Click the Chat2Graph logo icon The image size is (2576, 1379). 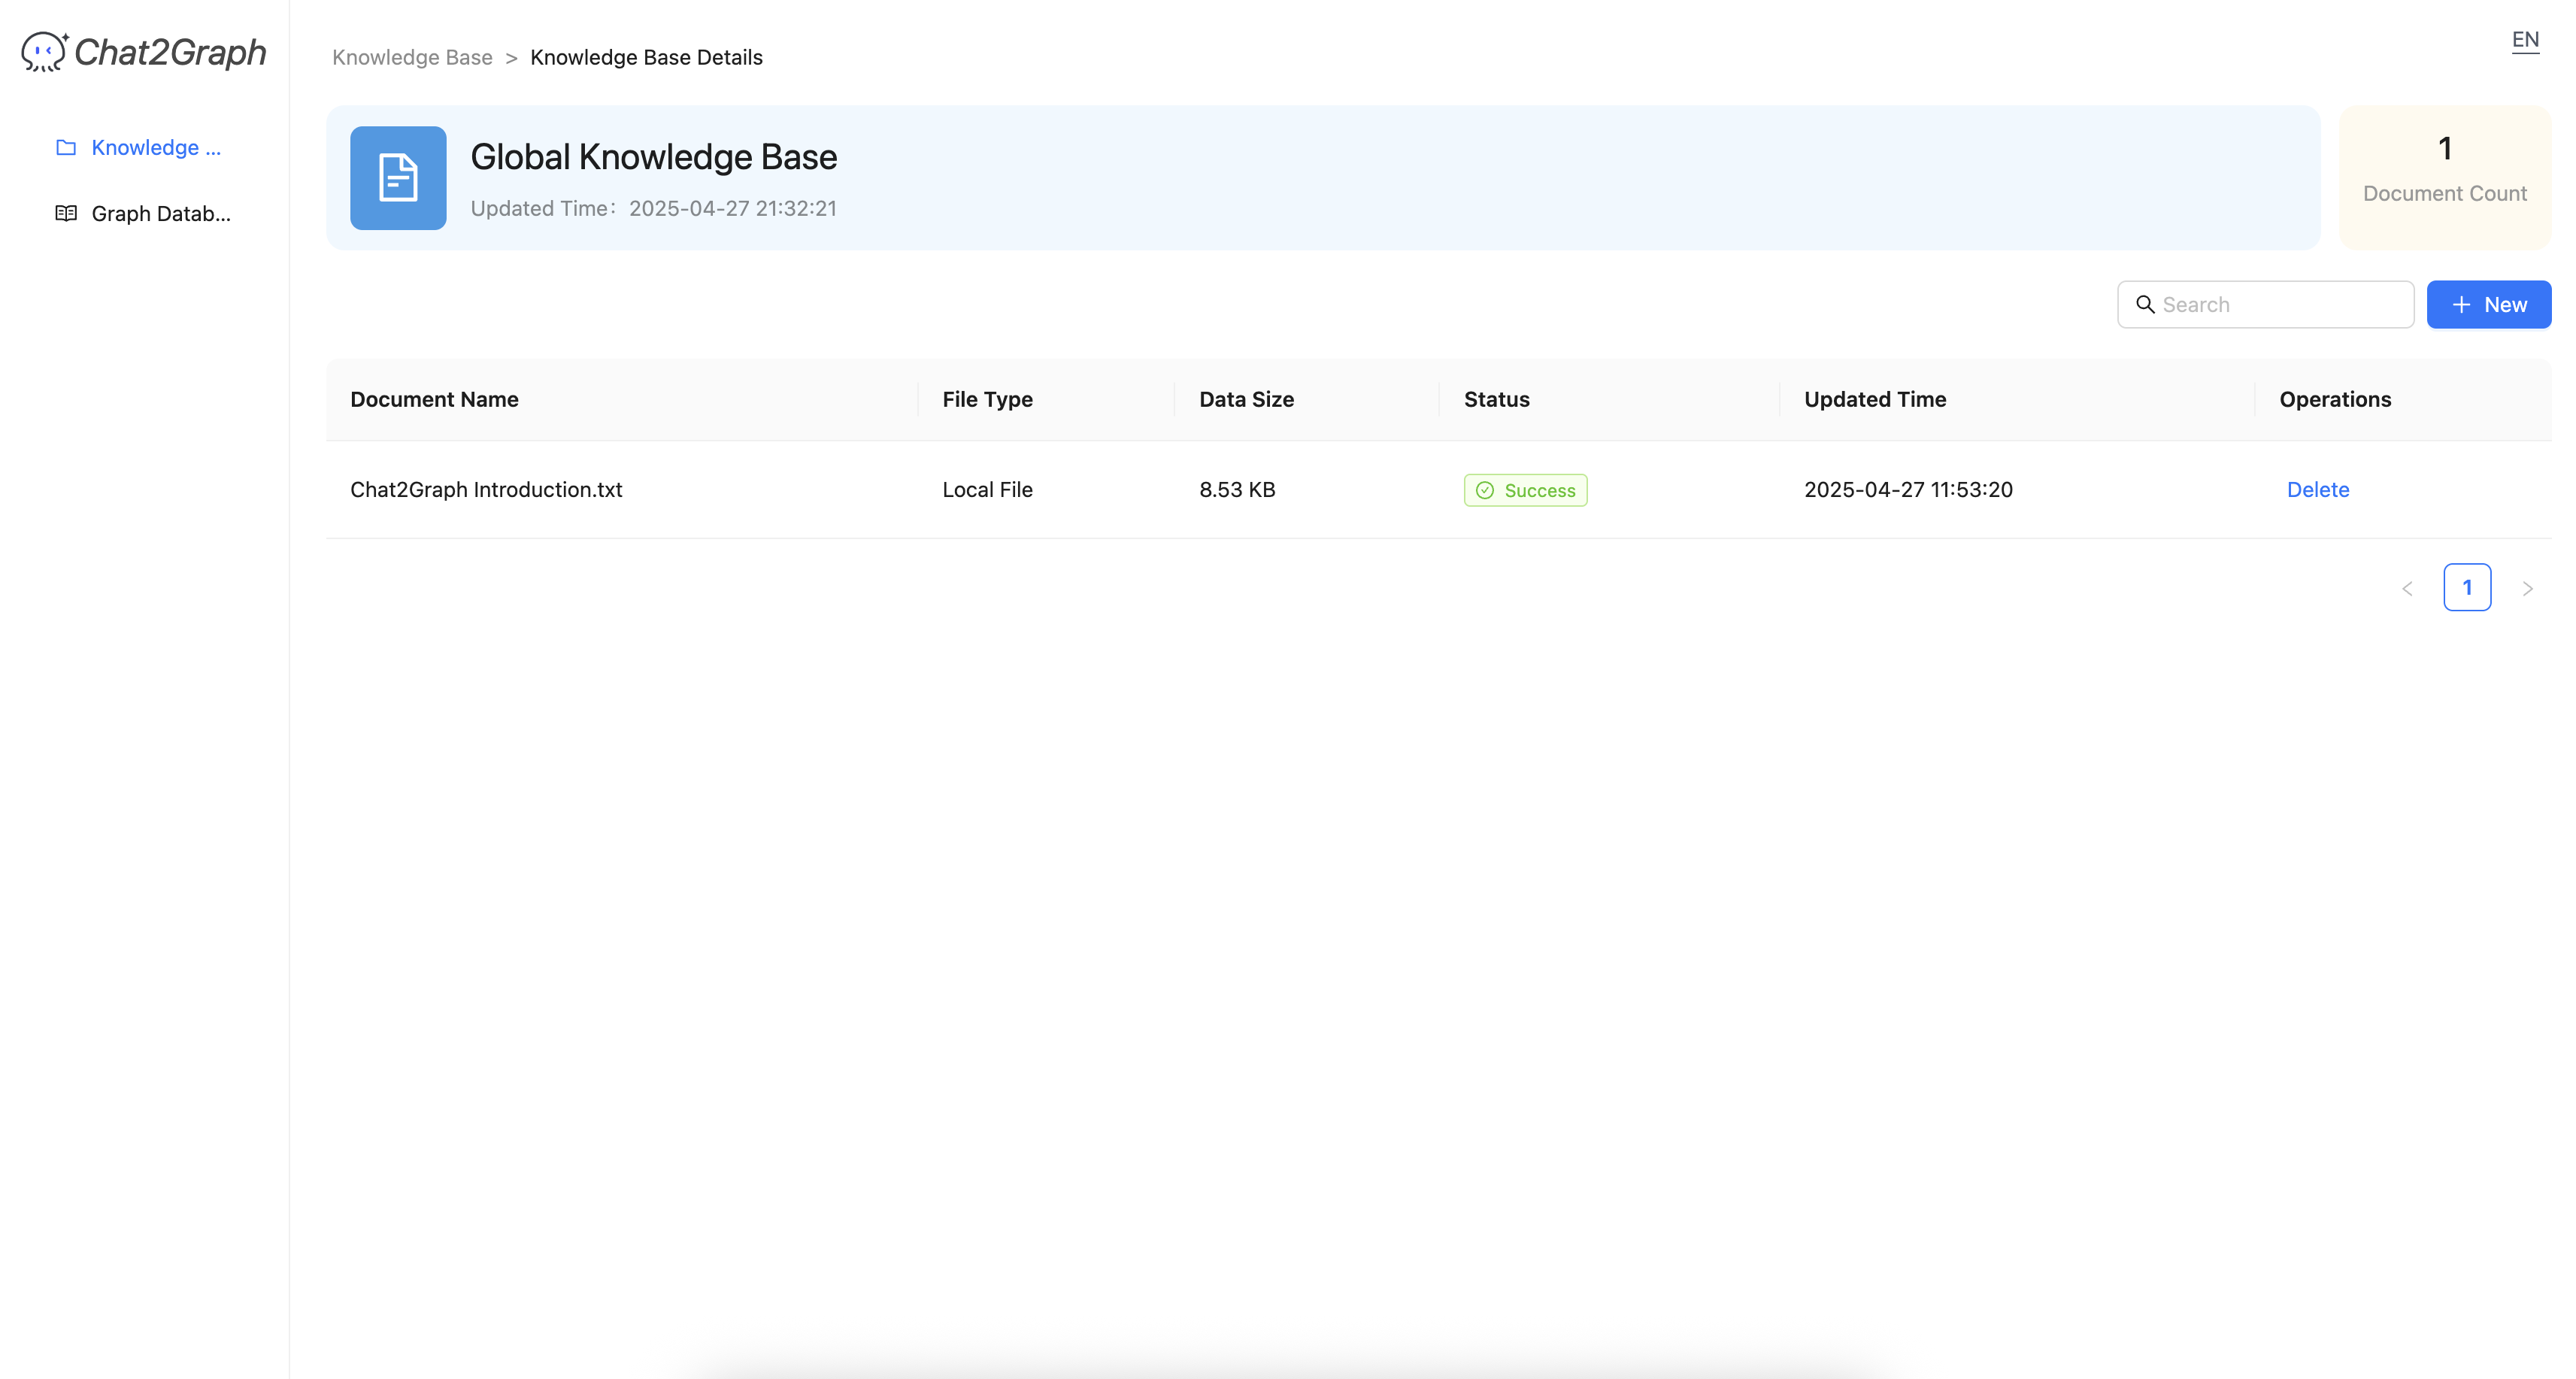[x=44, y=52]
